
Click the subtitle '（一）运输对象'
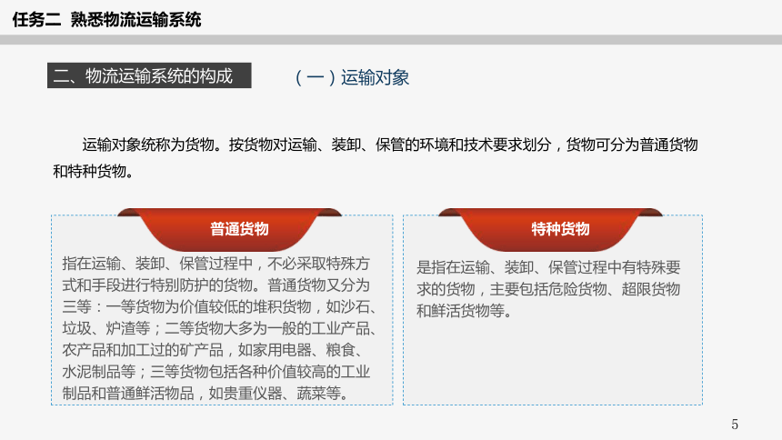(x=351, y=77)
